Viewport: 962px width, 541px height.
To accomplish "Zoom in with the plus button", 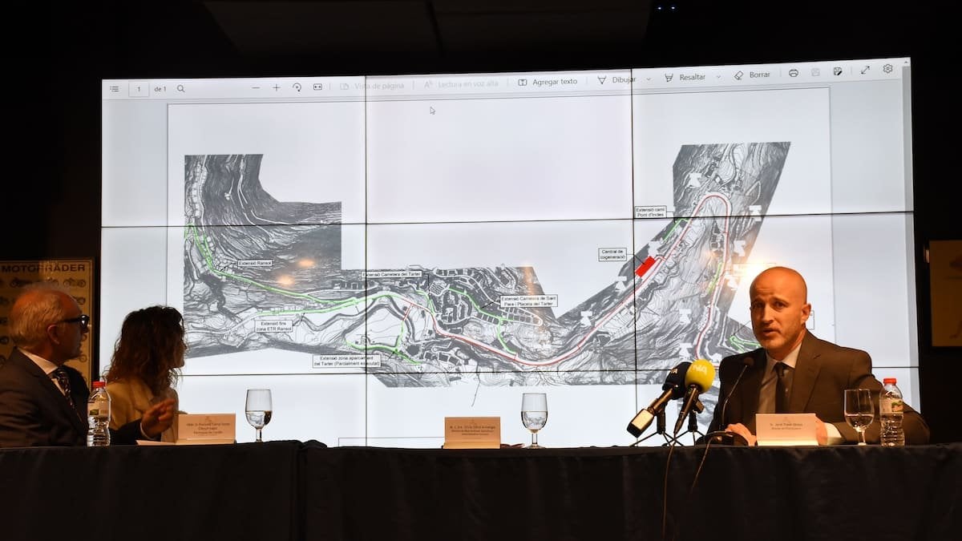I will click(277, 87).
